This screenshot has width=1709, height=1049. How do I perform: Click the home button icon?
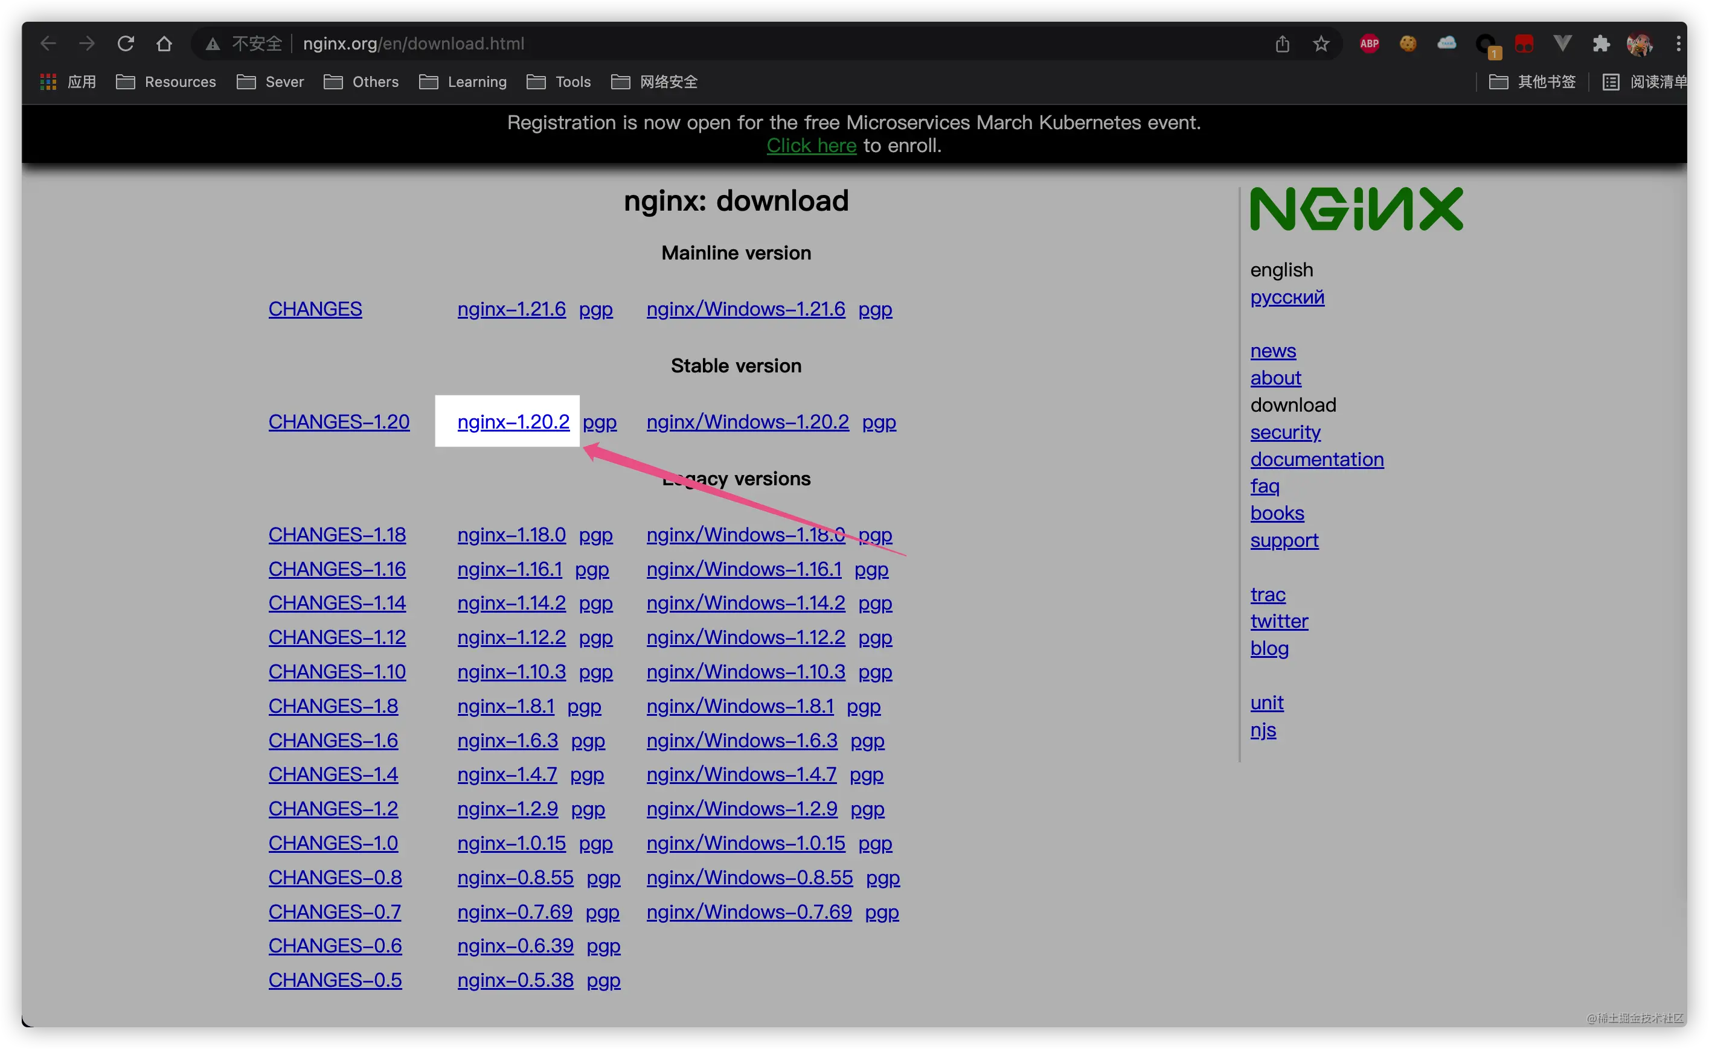tap(165, 45)
